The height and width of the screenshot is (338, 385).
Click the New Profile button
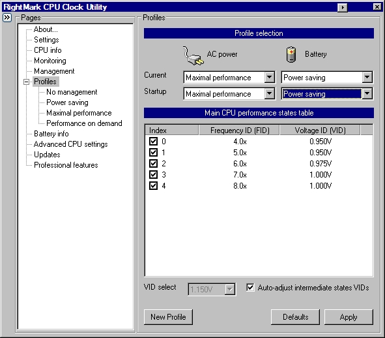(x=168, y=317)
